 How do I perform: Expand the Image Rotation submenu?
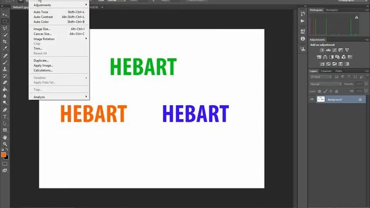(x=59, y=39)
